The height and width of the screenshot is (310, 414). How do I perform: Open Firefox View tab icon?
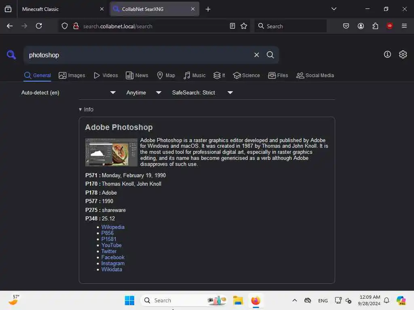[x=8, y=9]
